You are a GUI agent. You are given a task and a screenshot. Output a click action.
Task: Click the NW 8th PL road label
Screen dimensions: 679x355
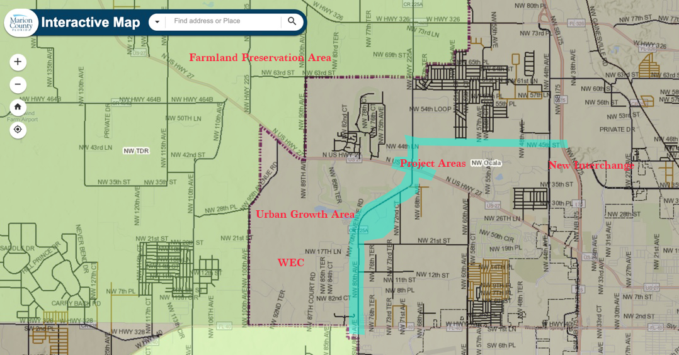pyautogui.click(x=400, y=291)
